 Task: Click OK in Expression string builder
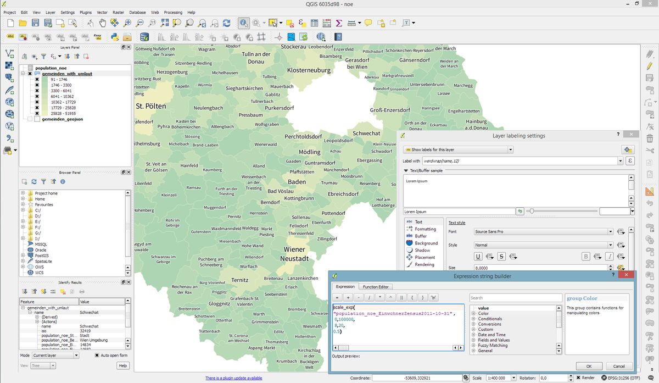click(589, 366)
